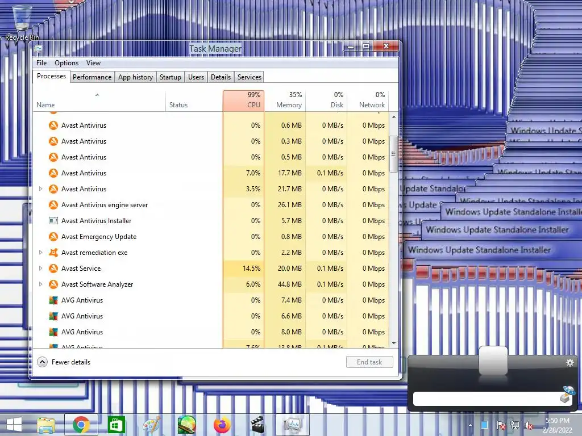Select the Avast Antivirus 0.5 MB row
This screenshot has height=436, width=582.
coord(211,157)
